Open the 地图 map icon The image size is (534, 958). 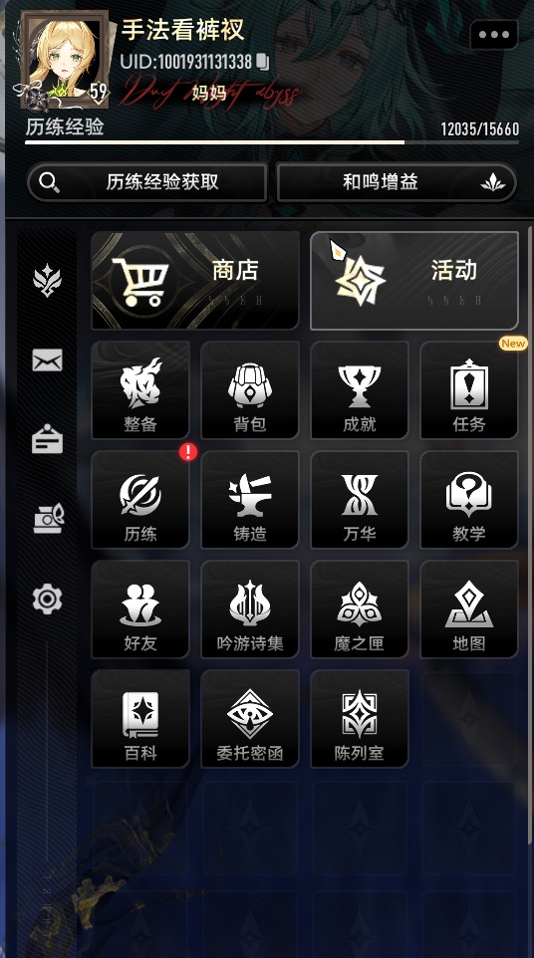click(468, 609)
